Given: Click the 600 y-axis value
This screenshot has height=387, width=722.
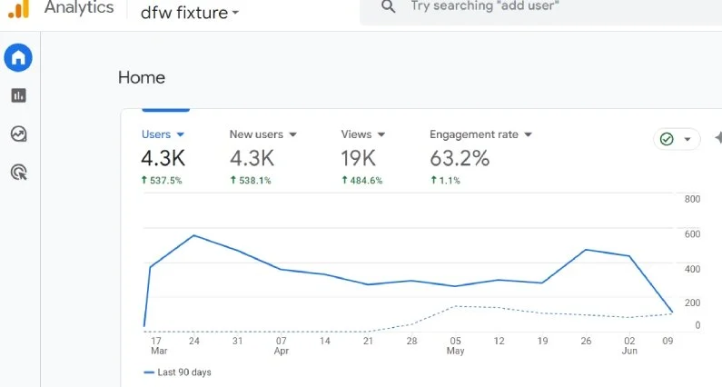Looking at the screenshot, I should point(692,234).
